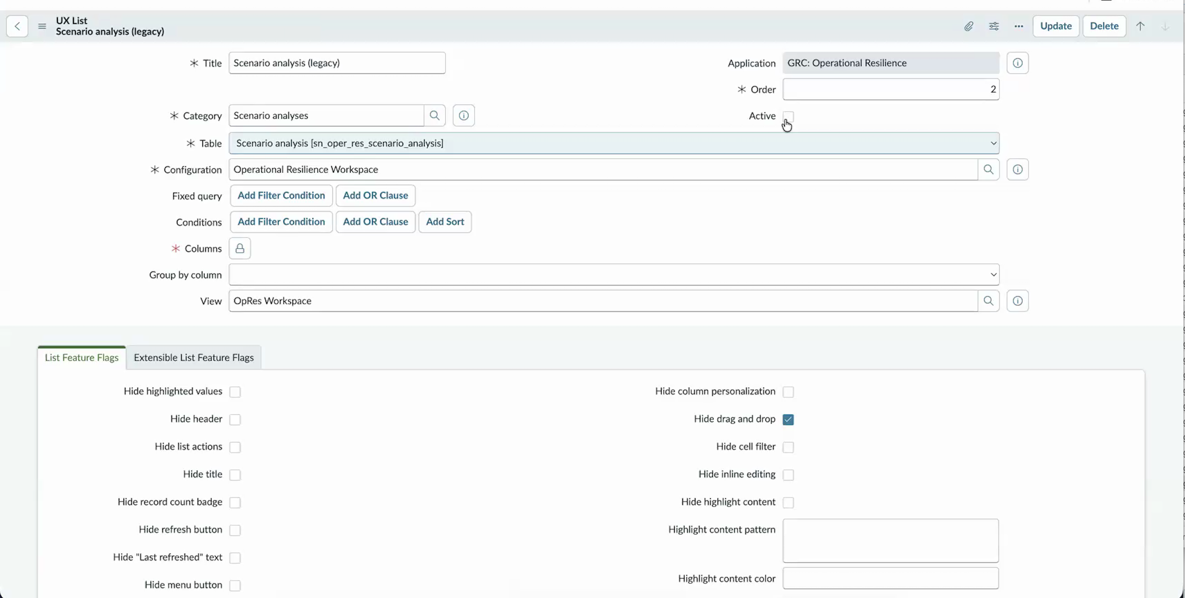Click the Delete button
Screen dimensions: 1185x598
pyautogui.click(x=1104, y=26)
